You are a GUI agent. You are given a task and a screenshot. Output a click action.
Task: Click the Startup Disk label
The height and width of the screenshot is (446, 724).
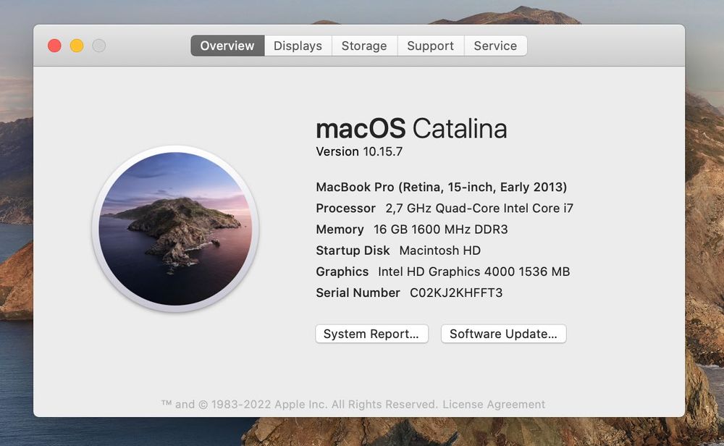(x=353, y=251)
